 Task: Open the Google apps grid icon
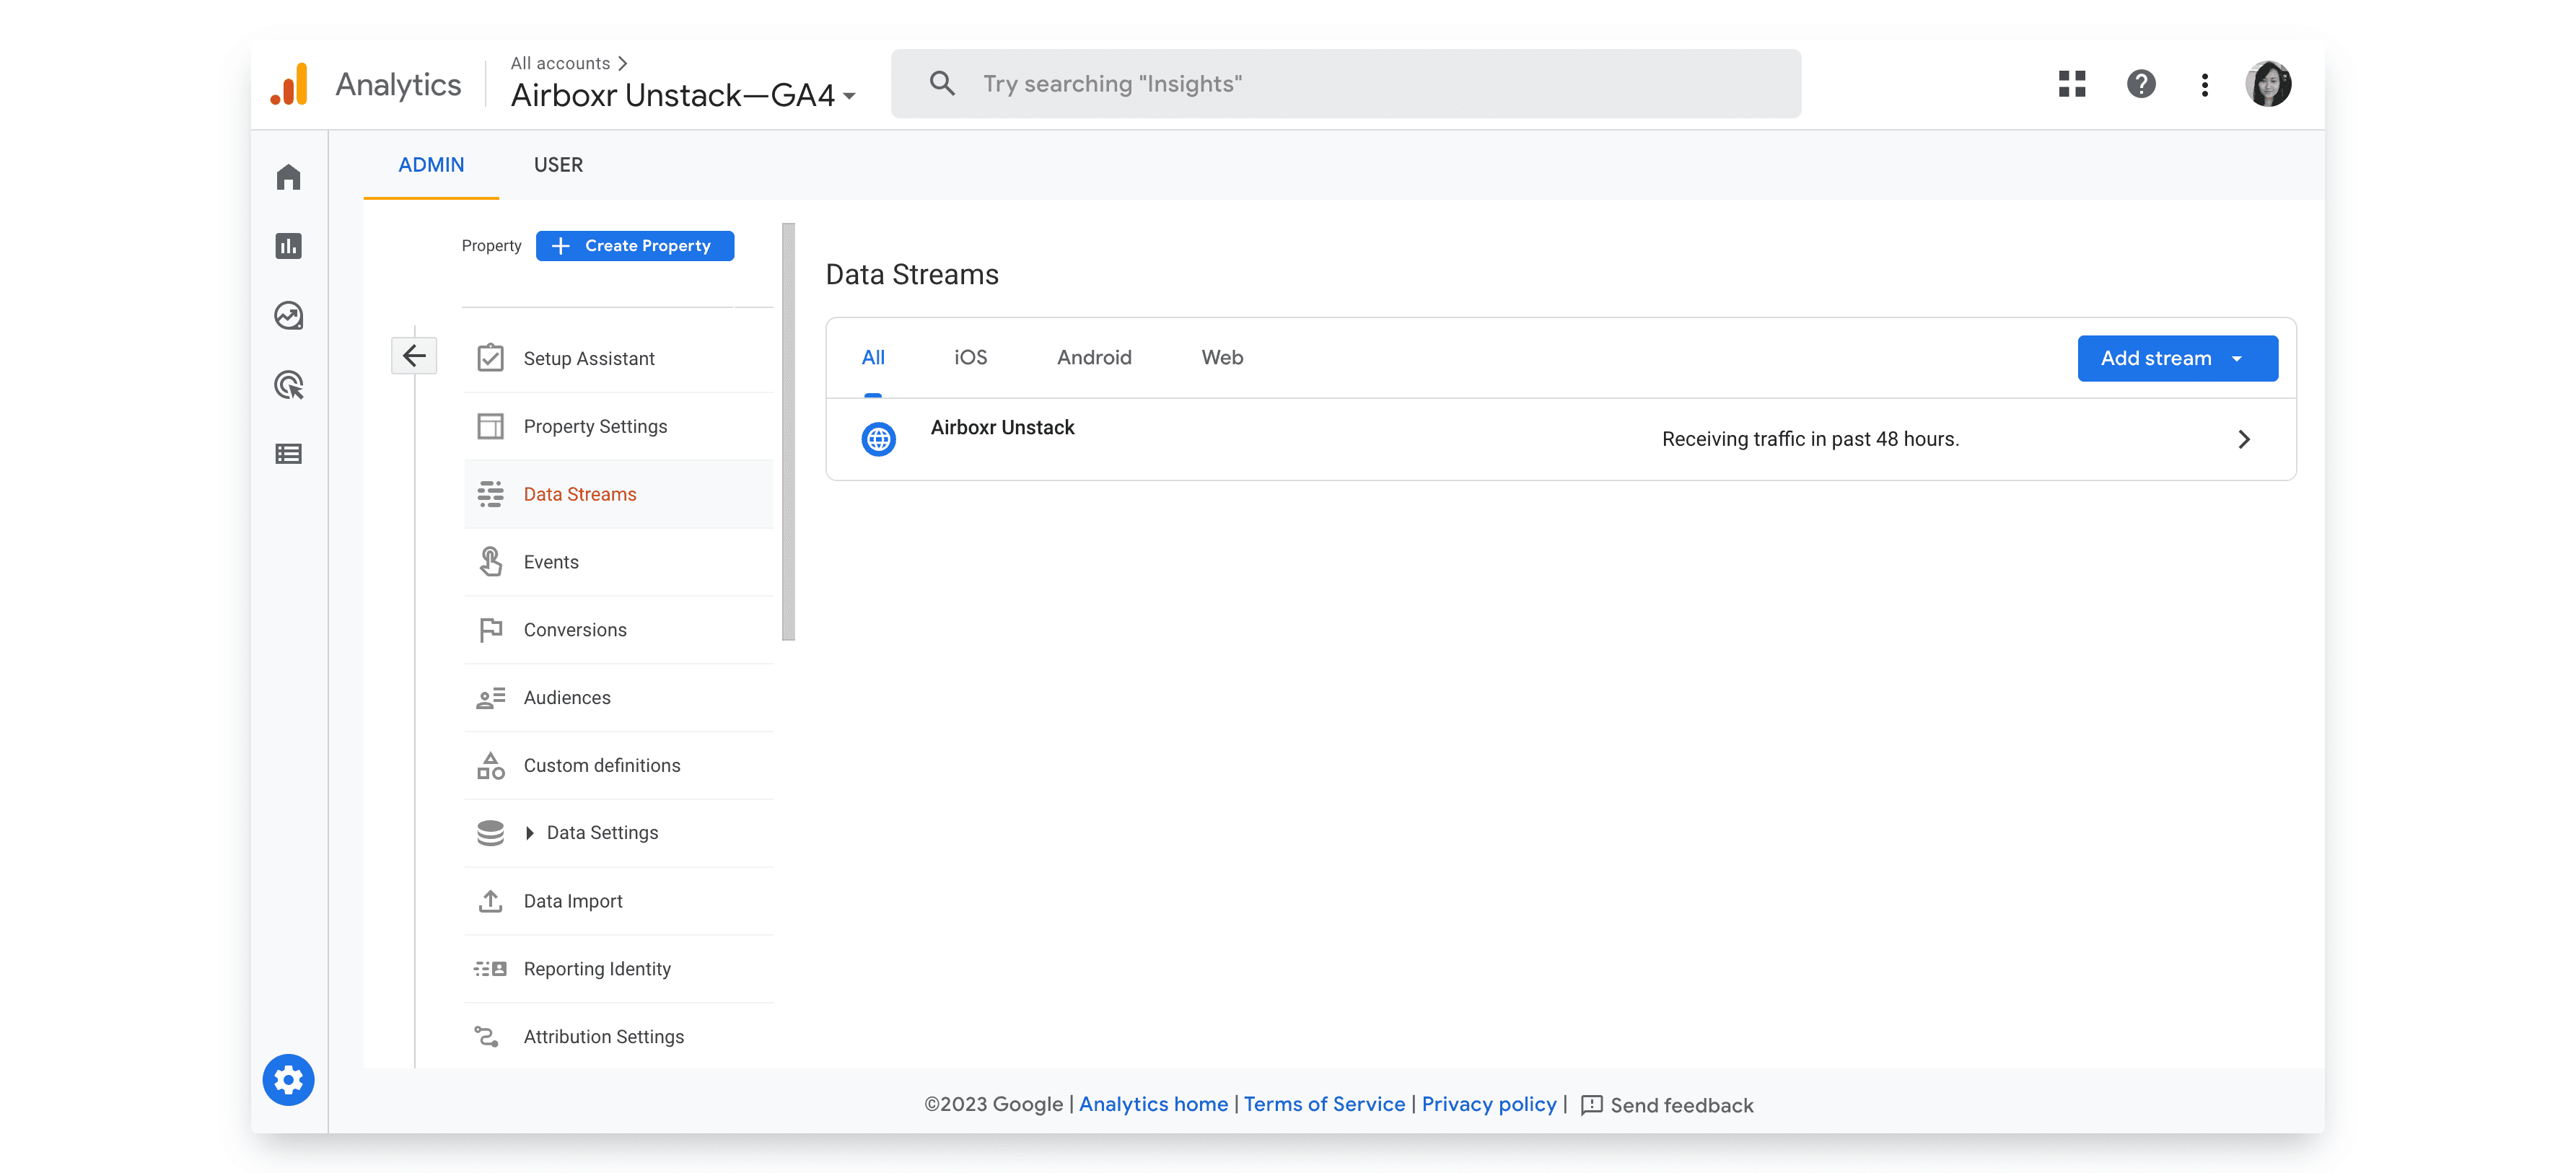coord(2072,84)
